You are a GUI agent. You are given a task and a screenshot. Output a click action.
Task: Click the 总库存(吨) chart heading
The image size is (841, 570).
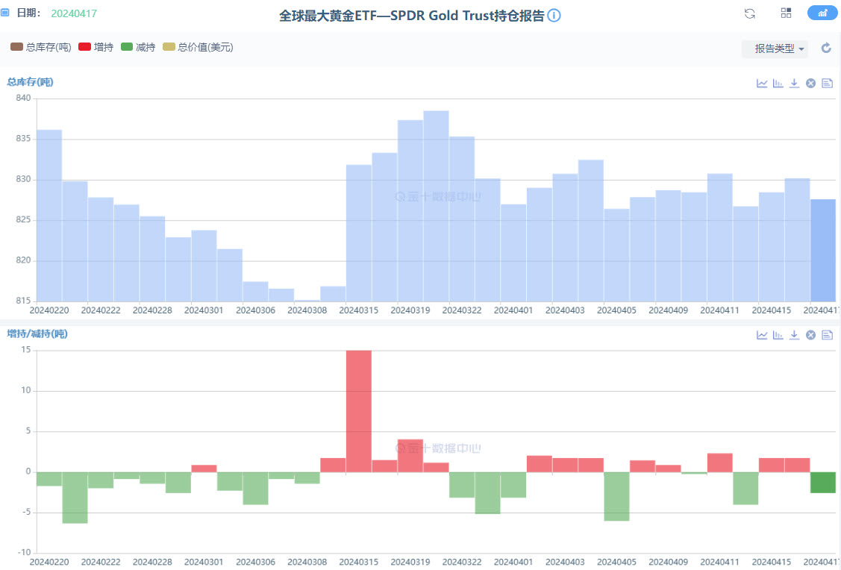tap(30, 82)
